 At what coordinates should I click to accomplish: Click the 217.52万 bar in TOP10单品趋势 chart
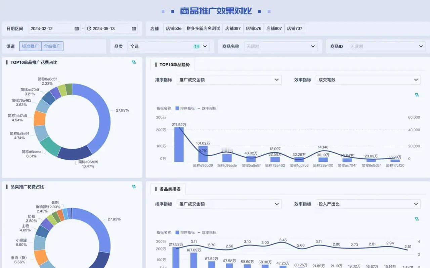point(179,145)
